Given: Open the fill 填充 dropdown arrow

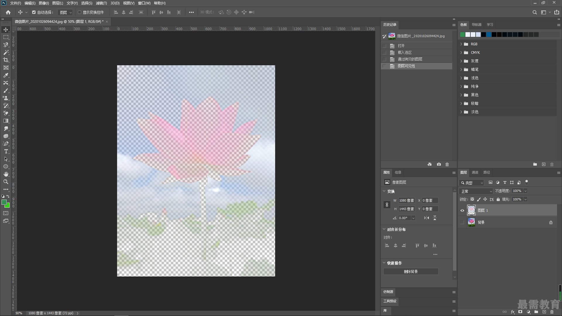Looking at the screenshot, I should (x=525, y=199).
